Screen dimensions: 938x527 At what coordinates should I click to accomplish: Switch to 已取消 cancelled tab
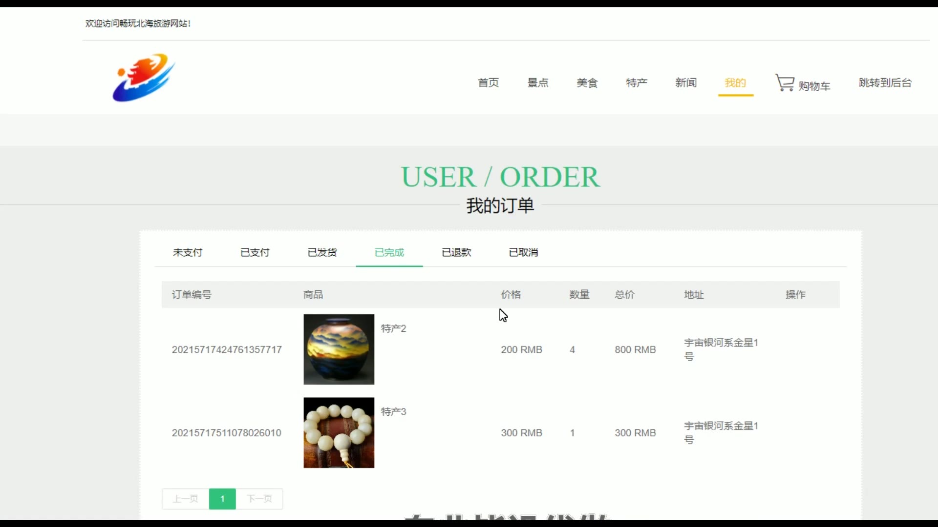[x=523, y=252]
